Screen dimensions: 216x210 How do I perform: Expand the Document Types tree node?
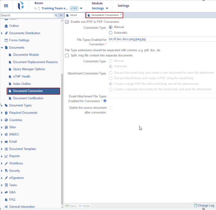click(x=2, y=106)
